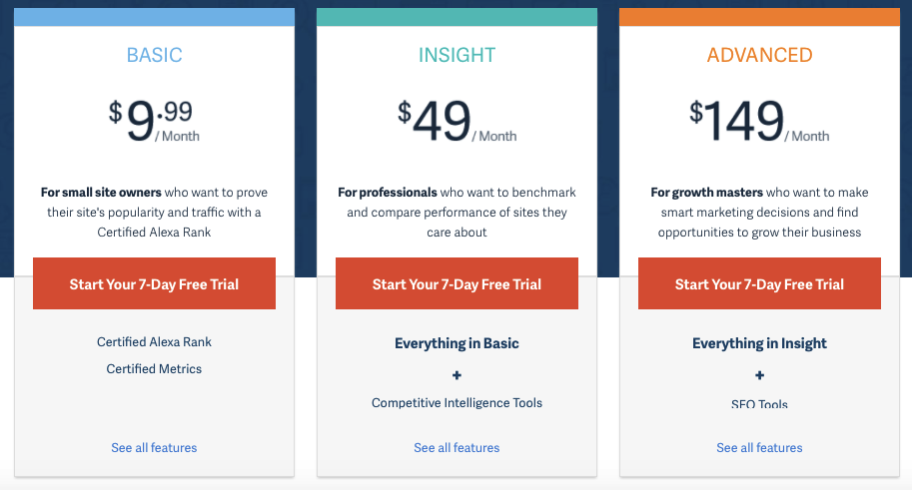912x490 pixels.
Task: Click the $9.99 per month price
Action: point(154,122)
